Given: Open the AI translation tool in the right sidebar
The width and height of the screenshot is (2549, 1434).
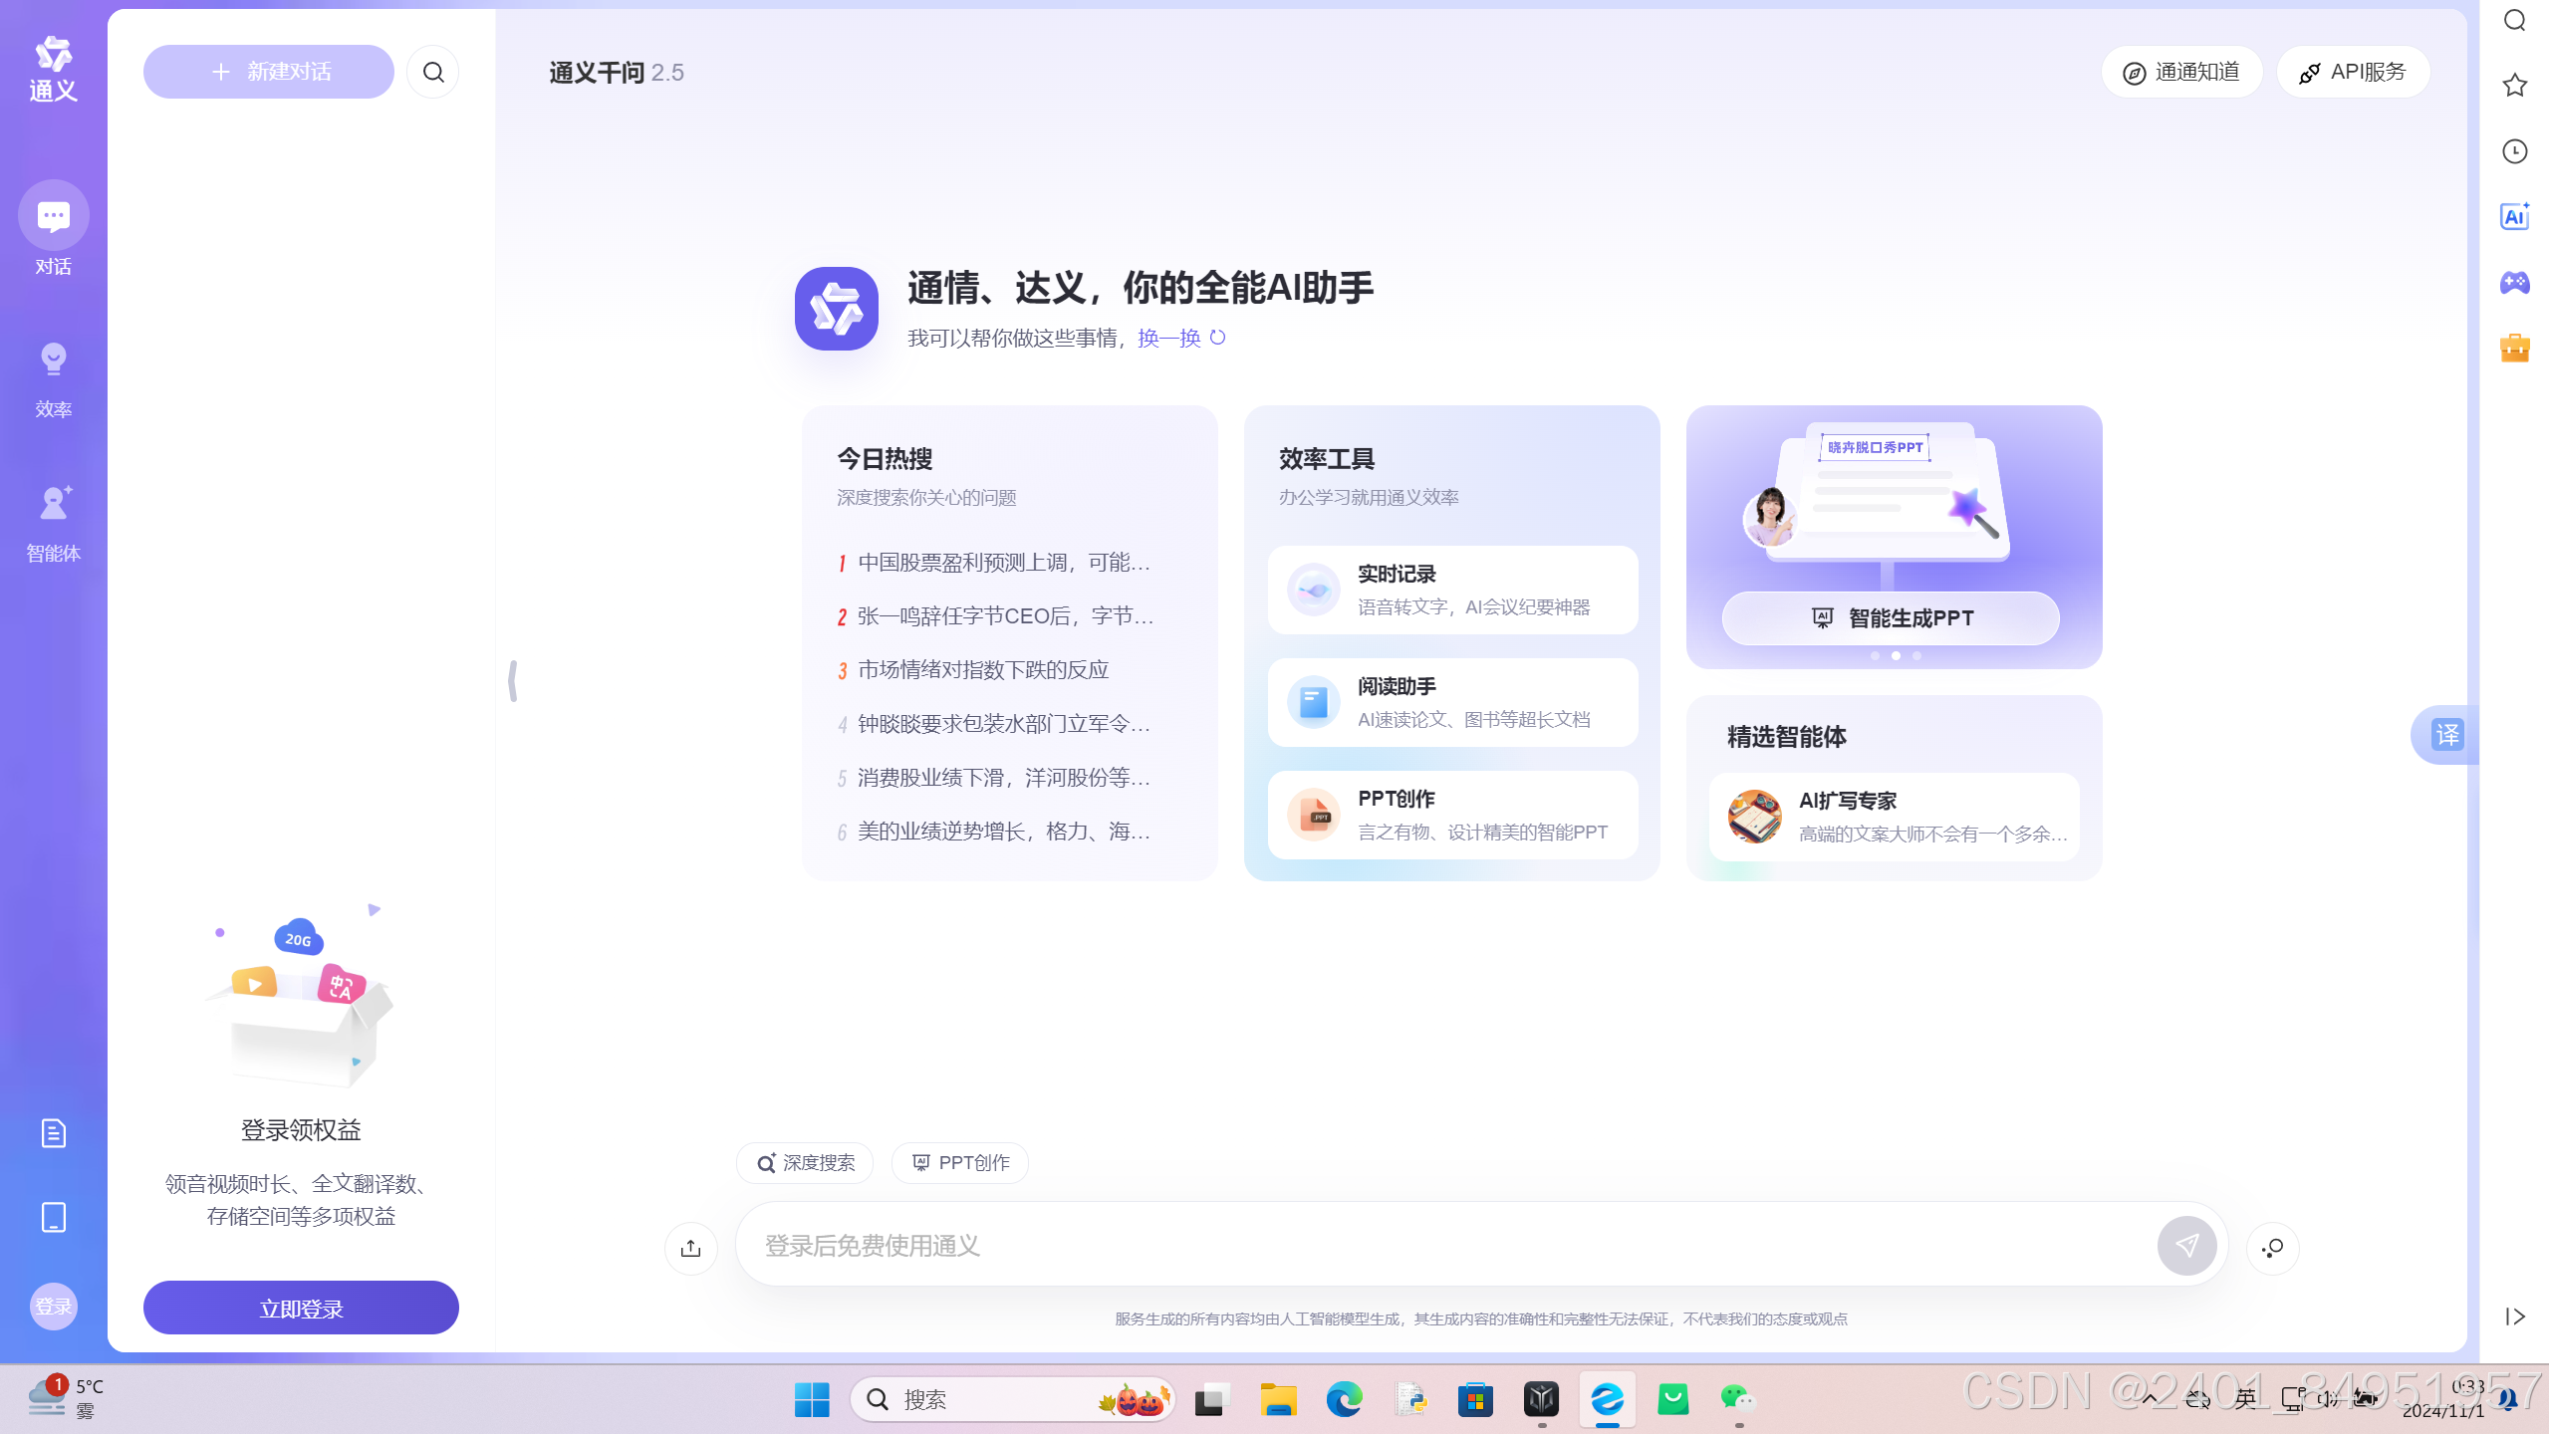Looking at the screenshot, I should [2514, 216].
